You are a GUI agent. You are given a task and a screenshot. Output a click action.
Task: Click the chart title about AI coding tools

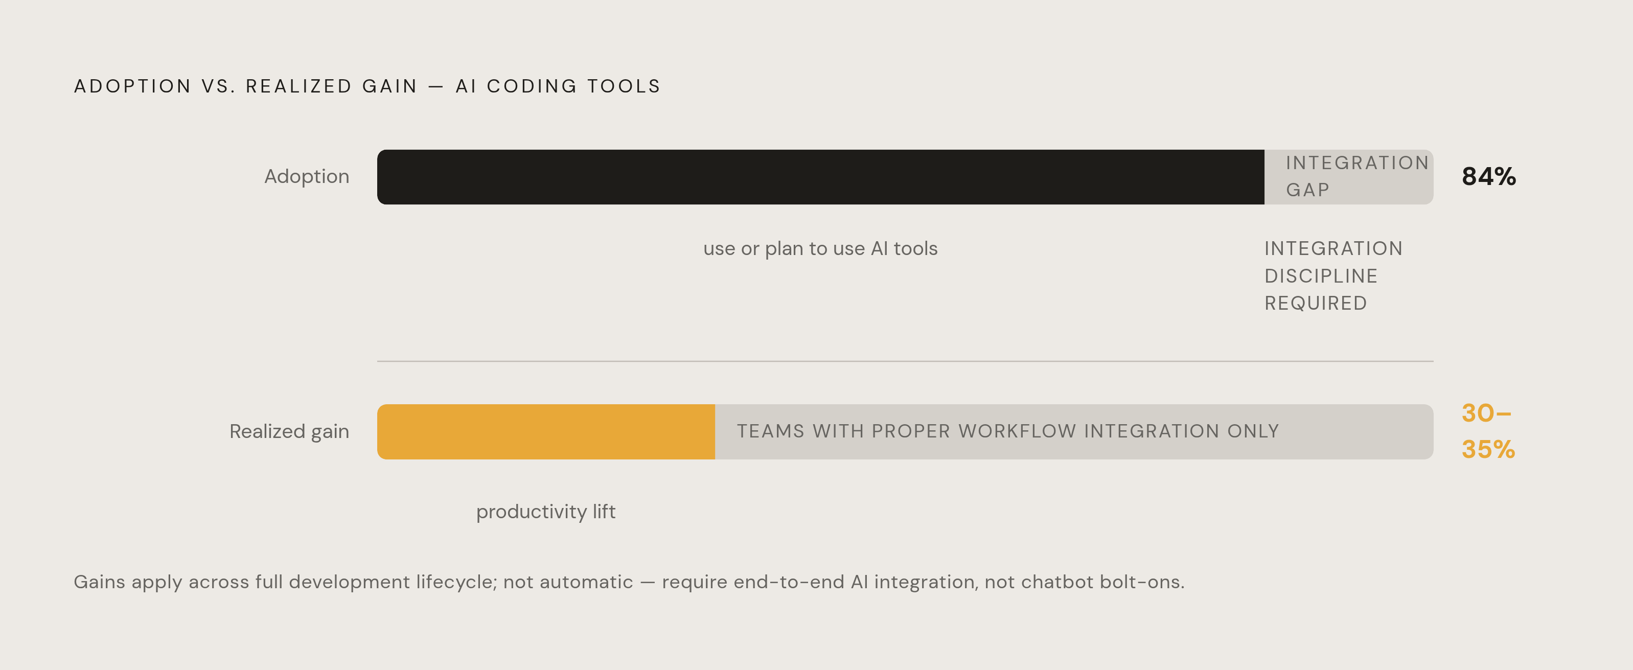click(x=367, y=86)
